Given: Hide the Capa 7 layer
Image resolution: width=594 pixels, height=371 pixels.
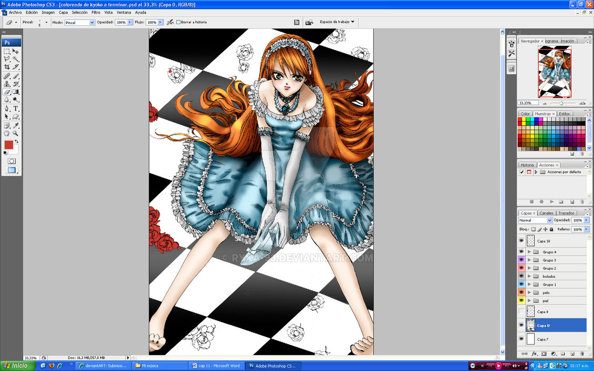Looking at the screenshot, I should tap(521, 339).
